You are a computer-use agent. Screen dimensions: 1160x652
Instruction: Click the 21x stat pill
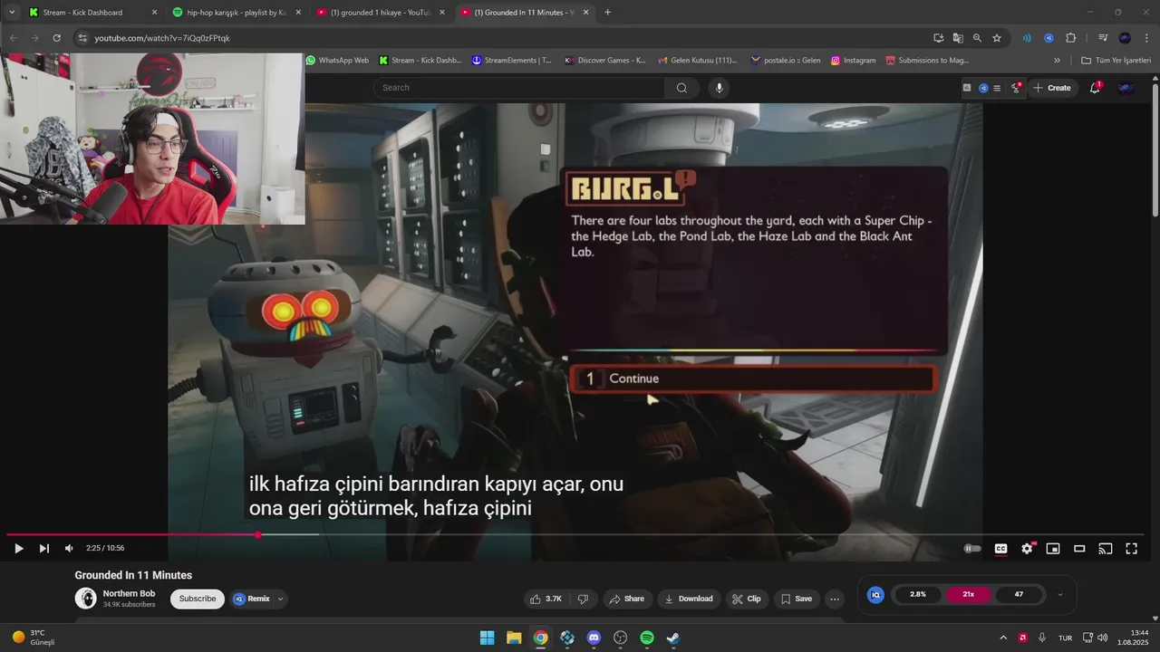968,595
